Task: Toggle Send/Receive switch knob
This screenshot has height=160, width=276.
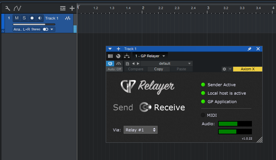Action: point(145,107)
